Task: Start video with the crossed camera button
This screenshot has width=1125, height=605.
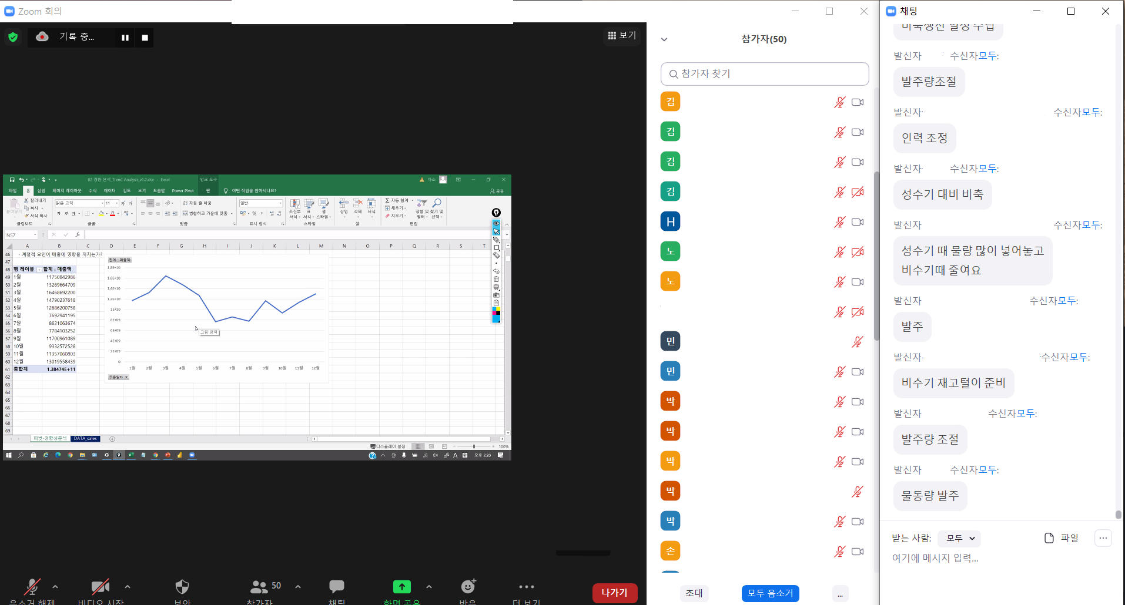Action: coord(101,587)
